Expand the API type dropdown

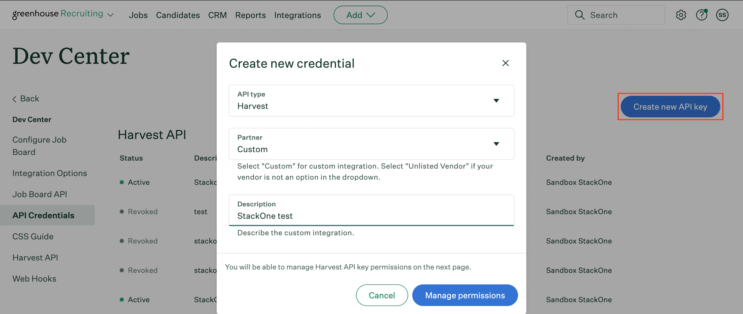click(496, 100)
